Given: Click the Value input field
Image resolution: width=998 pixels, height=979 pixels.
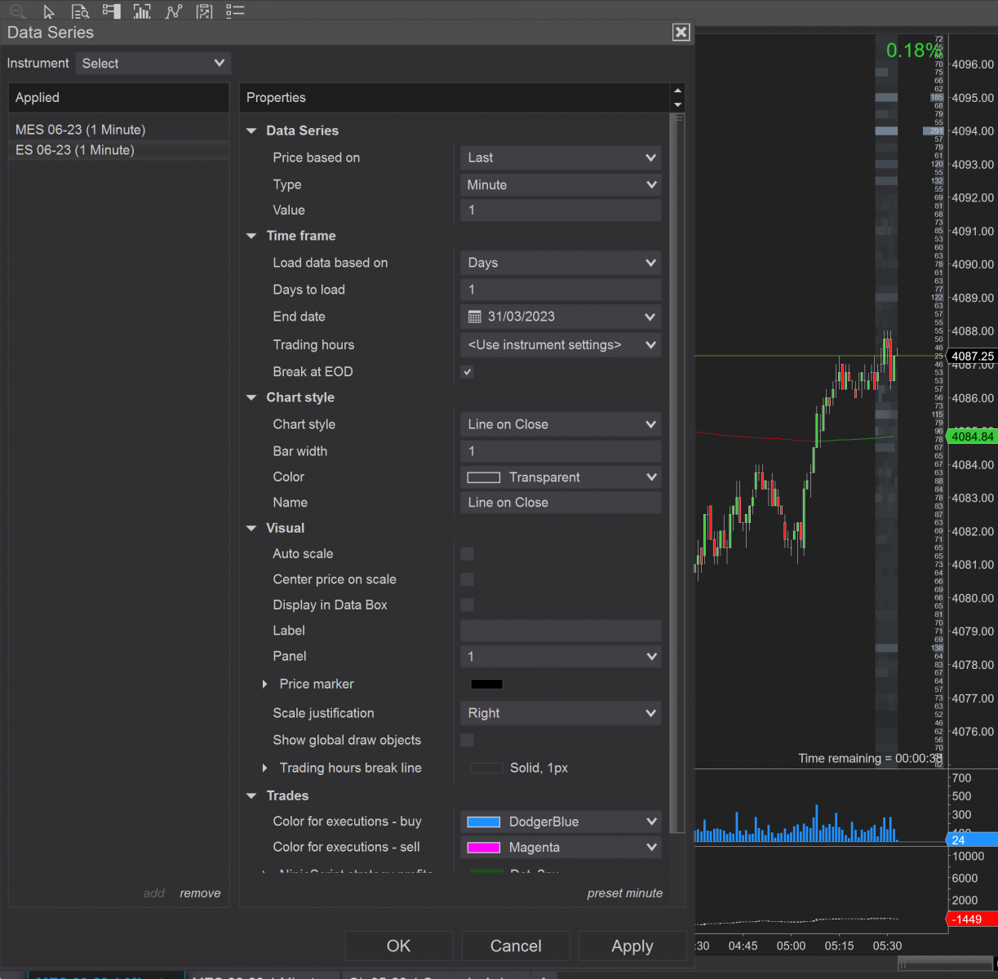Looking at the screenshot, I should pos(561,210).
